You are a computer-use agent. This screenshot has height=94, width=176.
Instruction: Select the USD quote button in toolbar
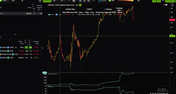point(112,1)
